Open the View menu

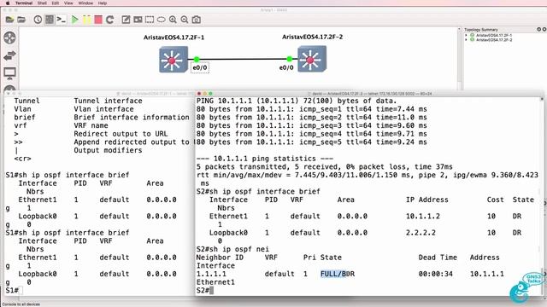pos(68,3)
